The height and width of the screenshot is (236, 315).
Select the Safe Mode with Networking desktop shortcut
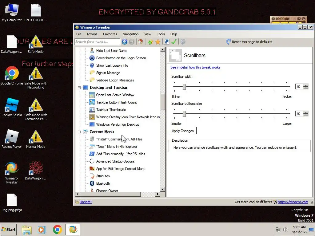tap(36, 77)
